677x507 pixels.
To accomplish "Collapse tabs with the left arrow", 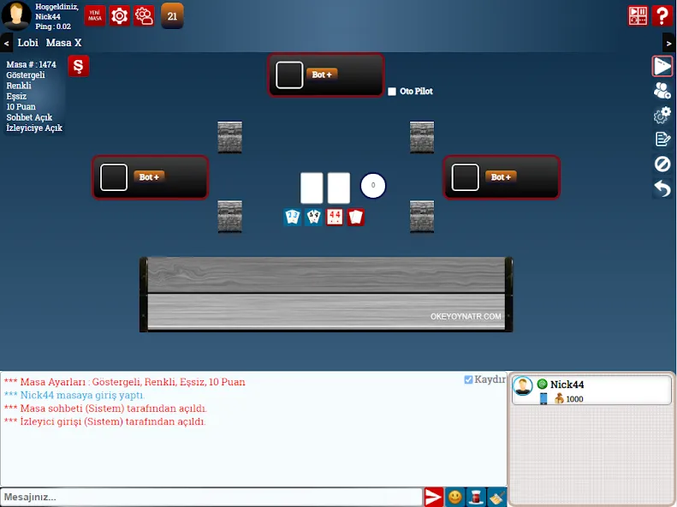I will (7, 43).
